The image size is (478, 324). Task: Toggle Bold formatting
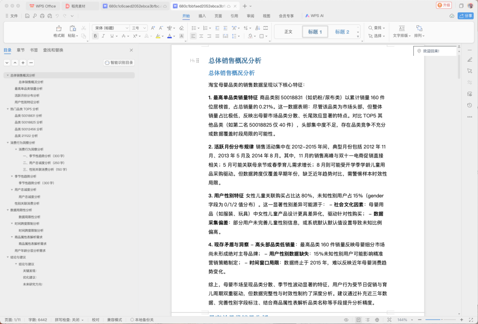(x=96, y=36)
